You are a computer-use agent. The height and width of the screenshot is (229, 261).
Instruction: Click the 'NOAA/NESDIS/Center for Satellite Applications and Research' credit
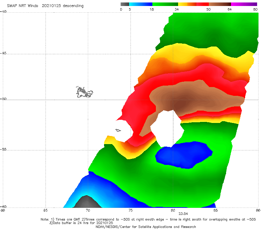coord(146,227)
